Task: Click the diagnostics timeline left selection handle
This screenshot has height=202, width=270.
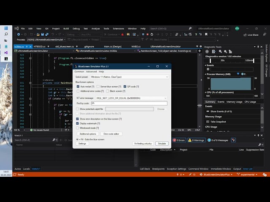Action: click(210, 61)
